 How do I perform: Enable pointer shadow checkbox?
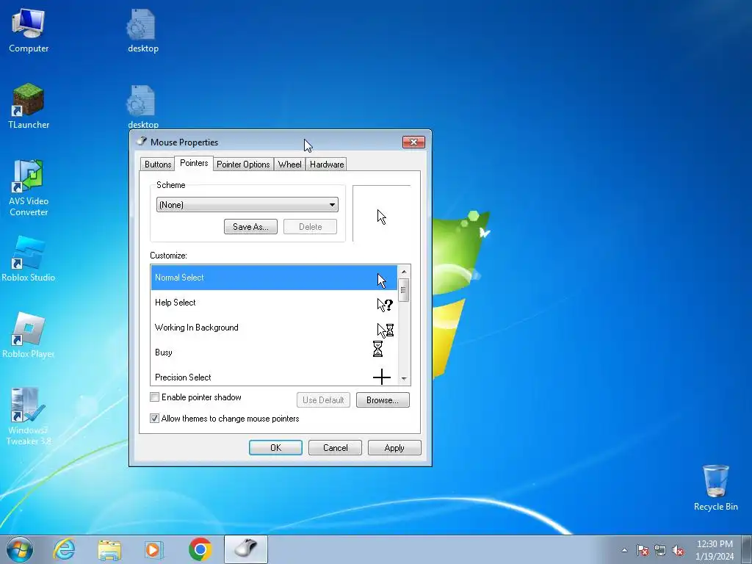coord(154,397)
